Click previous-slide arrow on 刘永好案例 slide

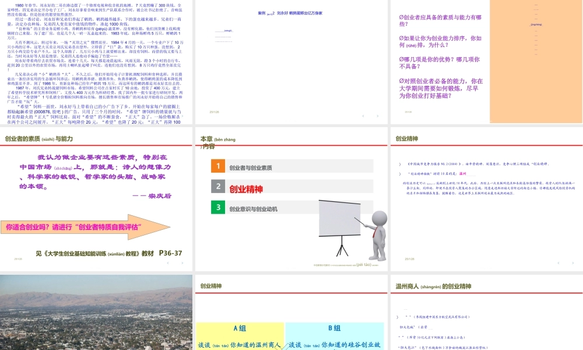pyautogui.click(x=363, y=116)
